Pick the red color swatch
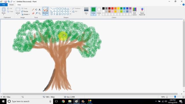 tap(112, 8)
